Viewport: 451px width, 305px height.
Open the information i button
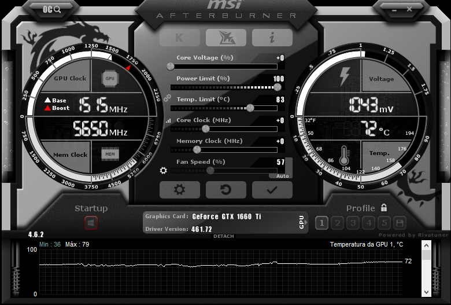click(x=272, y=38)
